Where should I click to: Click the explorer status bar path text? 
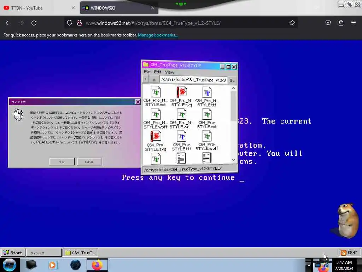183,169
